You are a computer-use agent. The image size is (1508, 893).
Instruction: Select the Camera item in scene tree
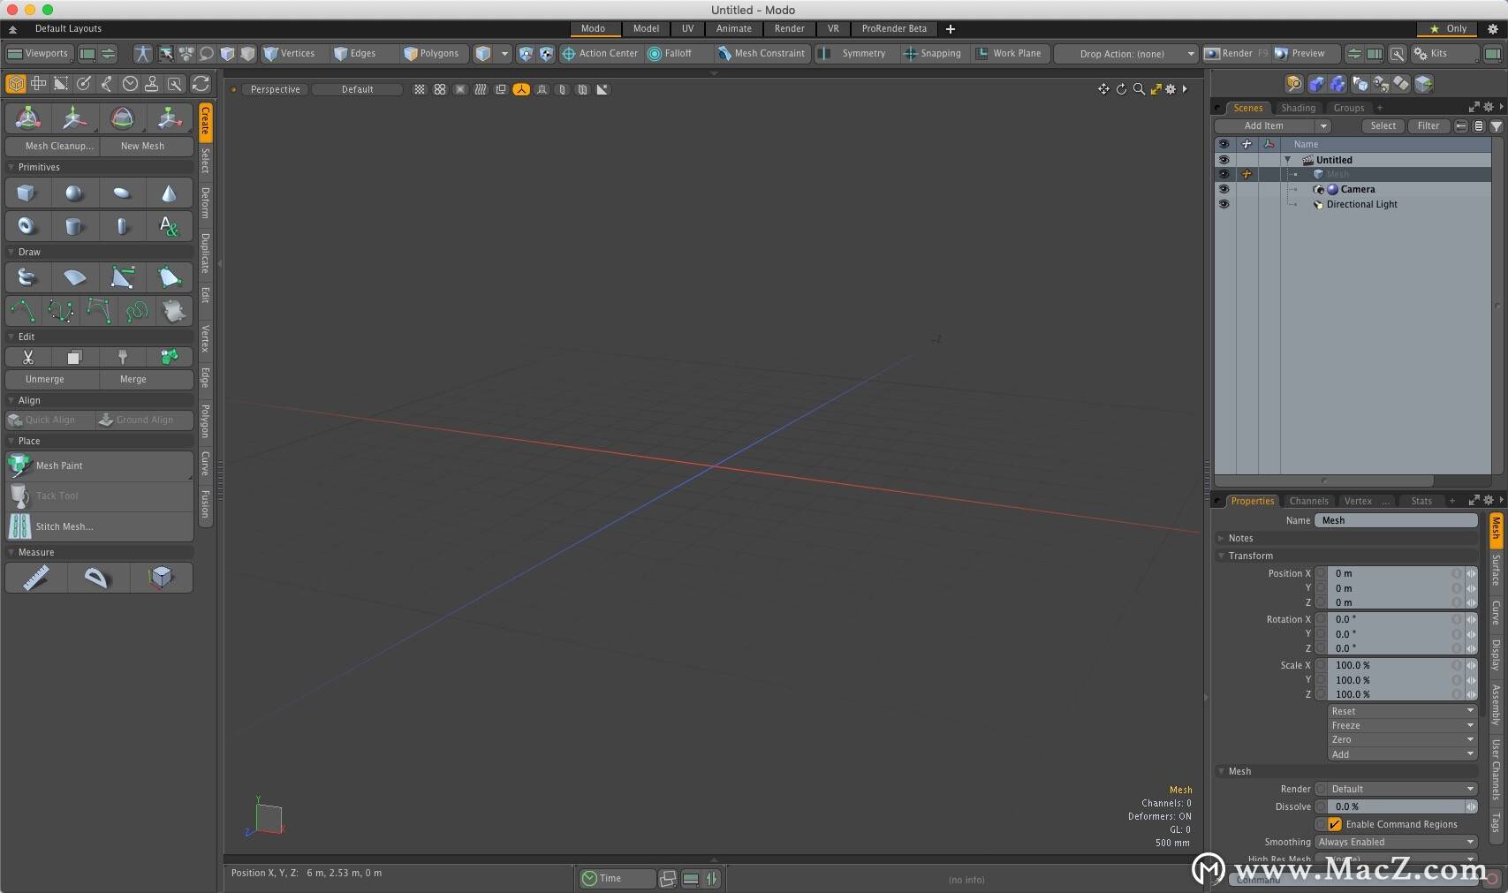click(x=1357, y=189)
